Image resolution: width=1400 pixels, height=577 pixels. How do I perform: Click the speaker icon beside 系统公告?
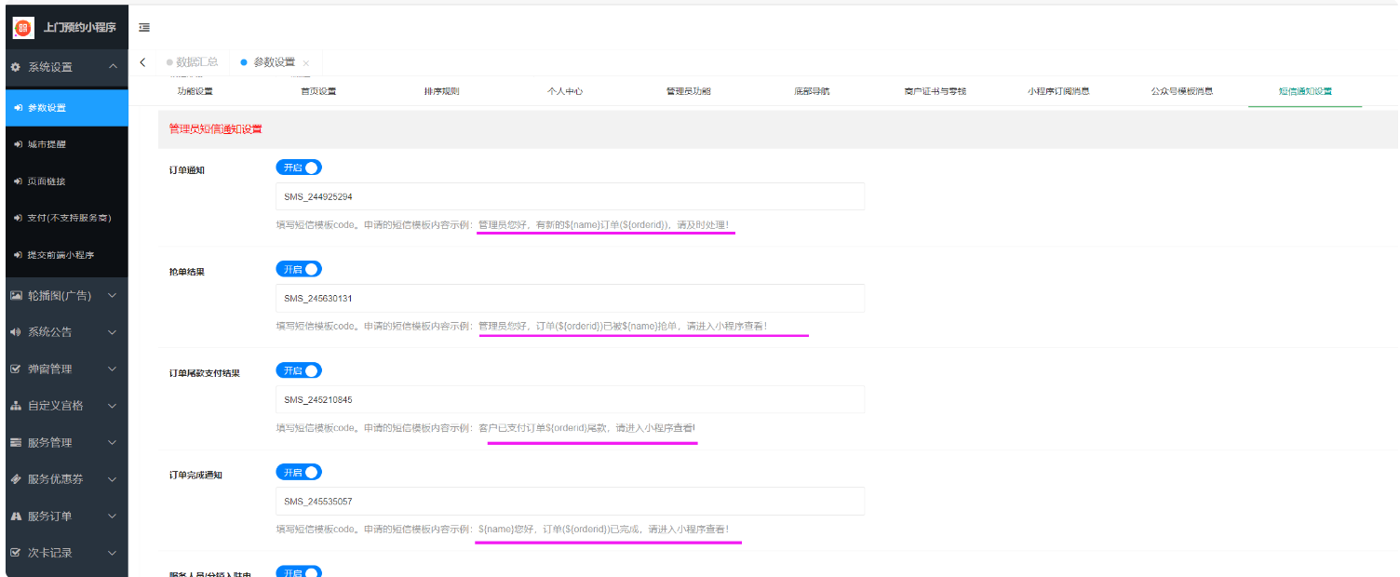(16, 332)
